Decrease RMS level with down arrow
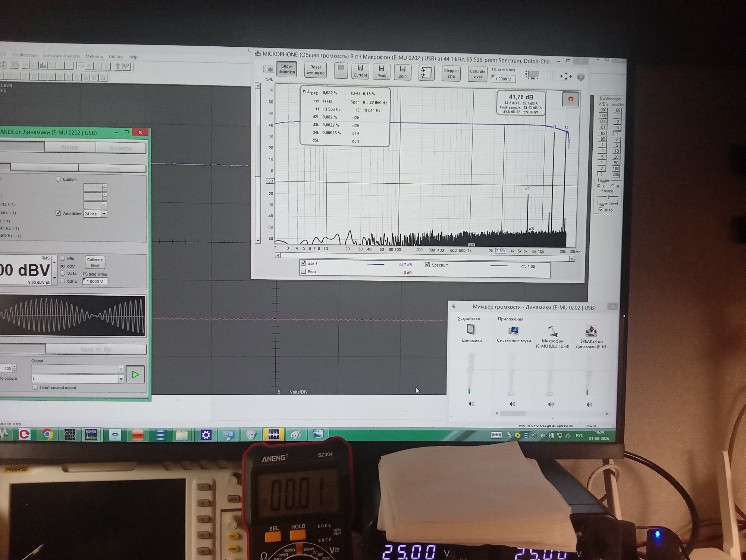The image size is (746, 560). 54,277
